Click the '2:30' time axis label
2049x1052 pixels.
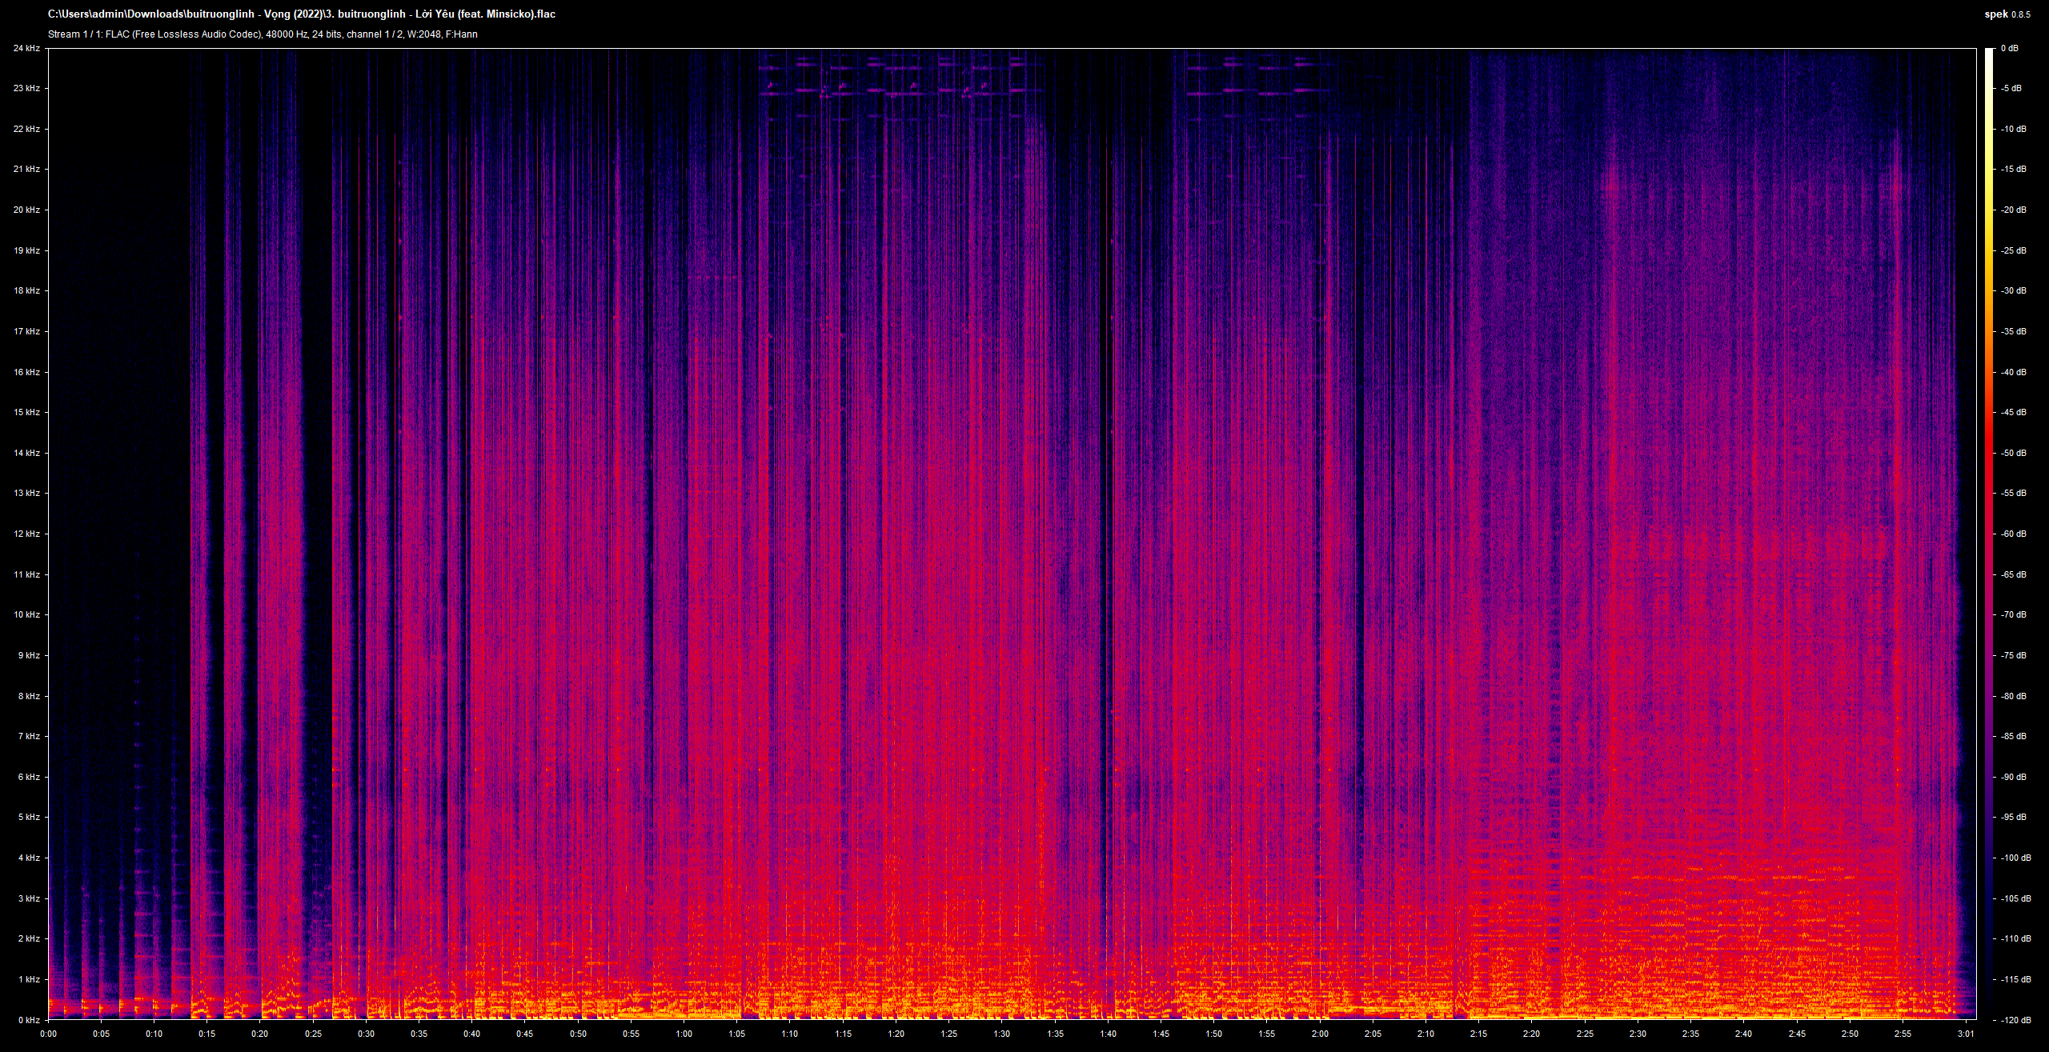(1638, 1034)
